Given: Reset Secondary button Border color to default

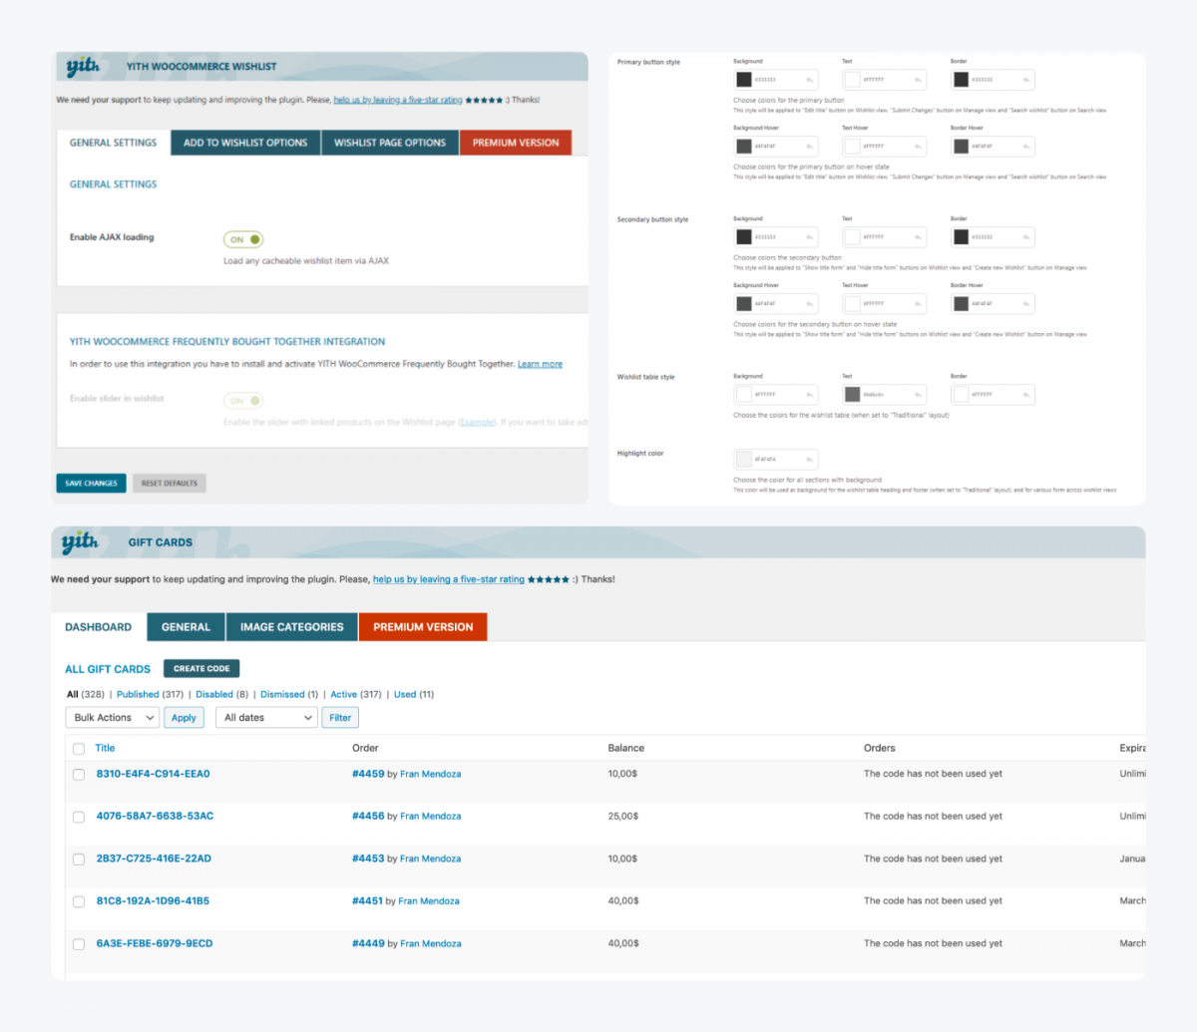Looking at the screenshot, I should point(1027,237).
